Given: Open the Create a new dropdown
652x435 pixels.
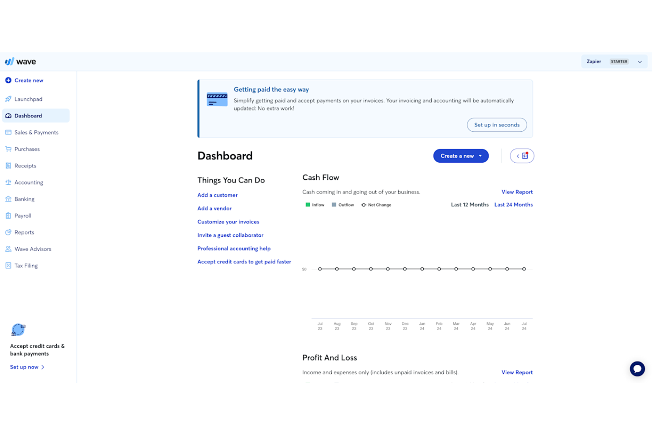Looking at the screenshot, I should 461,156.
